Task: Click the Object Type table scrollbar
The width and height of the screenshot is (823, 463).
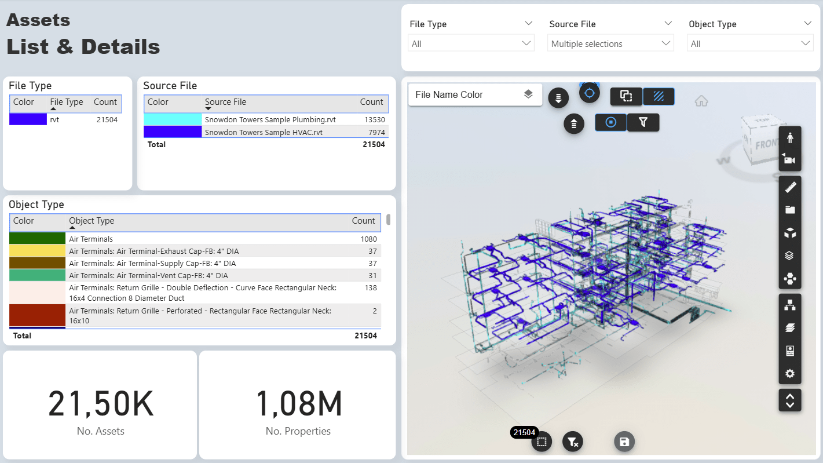Action: coord(388,220)
